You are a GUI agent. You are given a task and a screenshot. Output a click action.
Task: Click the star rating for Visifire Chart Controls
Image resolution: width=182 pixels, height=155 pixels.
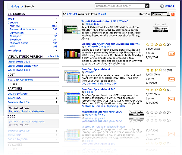click(156, 45)
